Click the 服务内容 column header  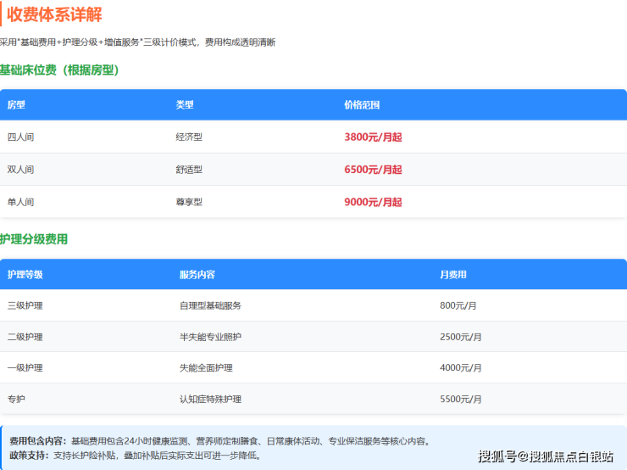[197, 275]
